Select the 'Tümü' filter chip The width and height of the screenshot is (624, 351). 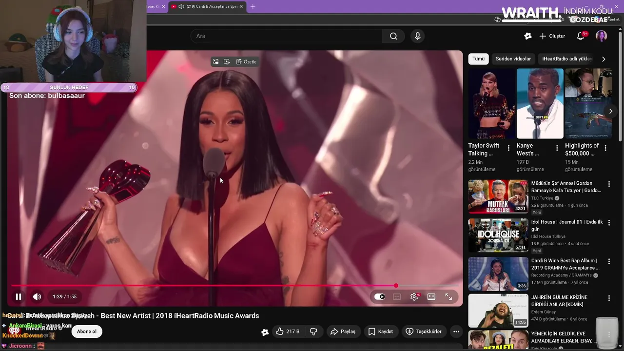[x=478, y=59]
